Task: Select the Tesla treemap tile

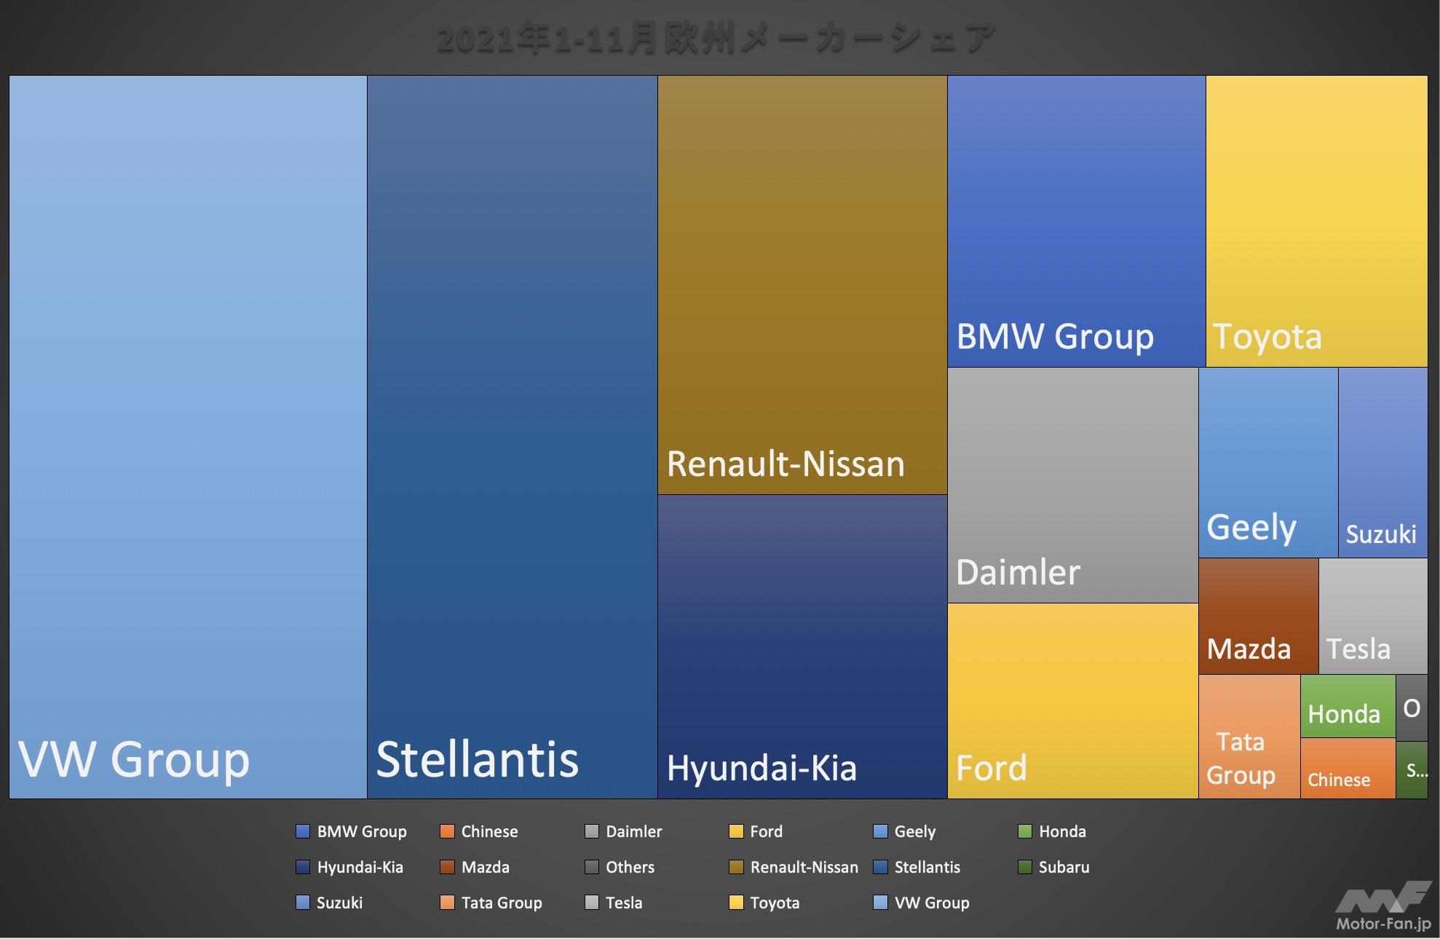Action: pyautogui.click(x=1372, y=616)
